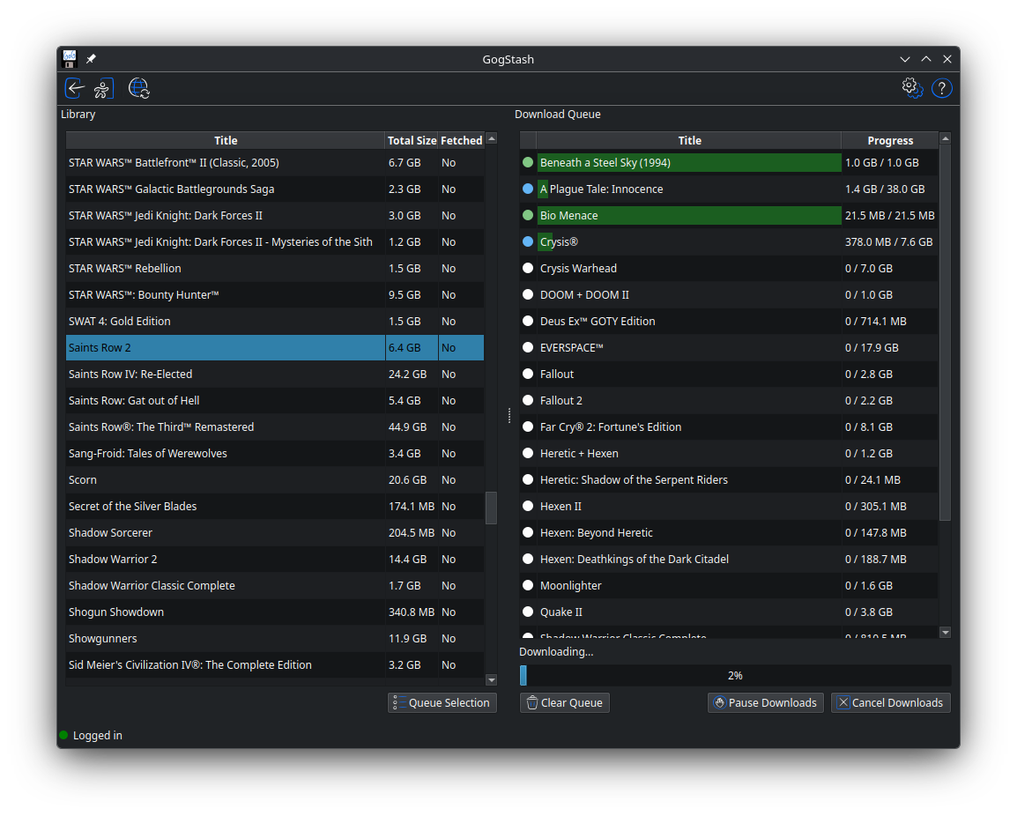This screenshot has height=816, width=1017.
Task: Select STAR WARS Galactic Battlegrounds Saga row
Action: (275, 189)
